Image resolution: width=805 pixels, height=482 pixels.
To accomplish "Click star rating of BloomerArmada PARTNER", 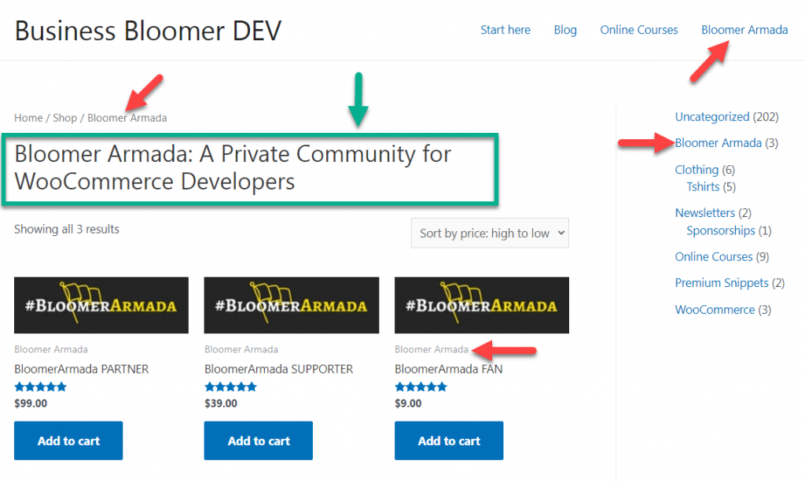I will coord(41,387).
